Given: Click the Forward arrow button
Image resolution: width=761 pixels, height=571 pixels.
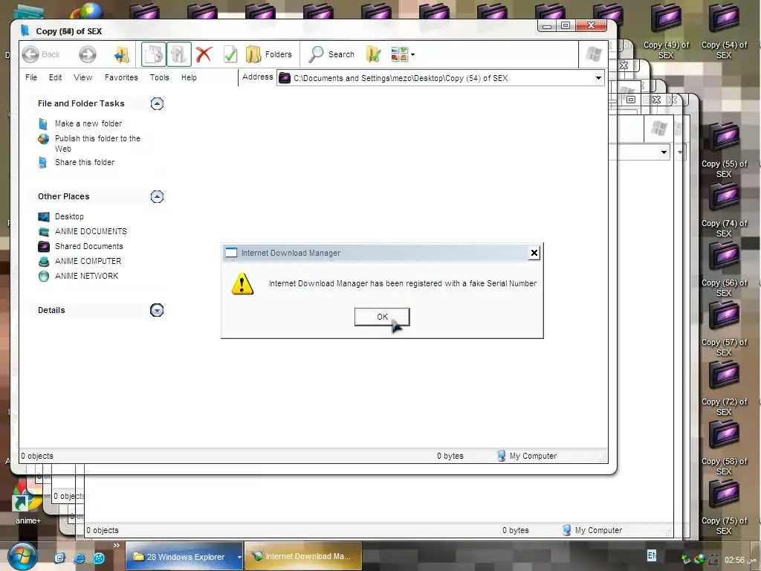Looking at the screenshot, I should [88, 54].
